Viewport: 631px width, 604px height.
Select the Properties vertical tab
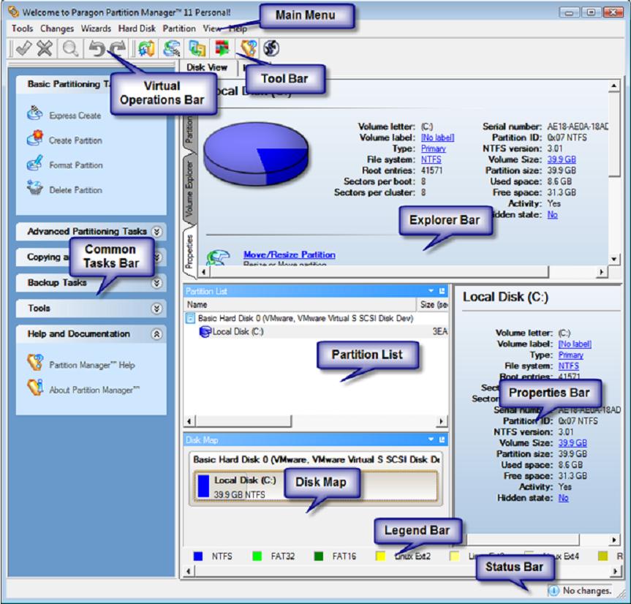(x=189, y=252)
